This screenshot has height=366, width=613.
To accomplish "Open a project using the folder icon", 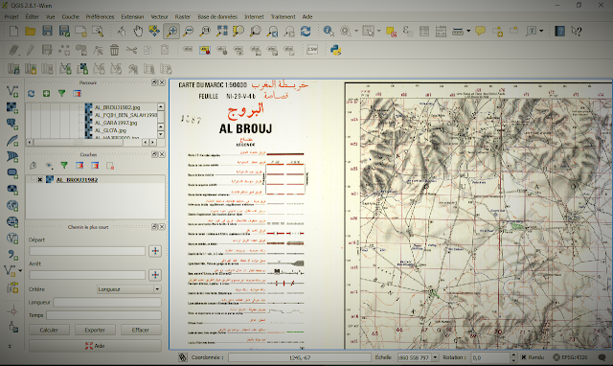I will [x=31, y=31].
